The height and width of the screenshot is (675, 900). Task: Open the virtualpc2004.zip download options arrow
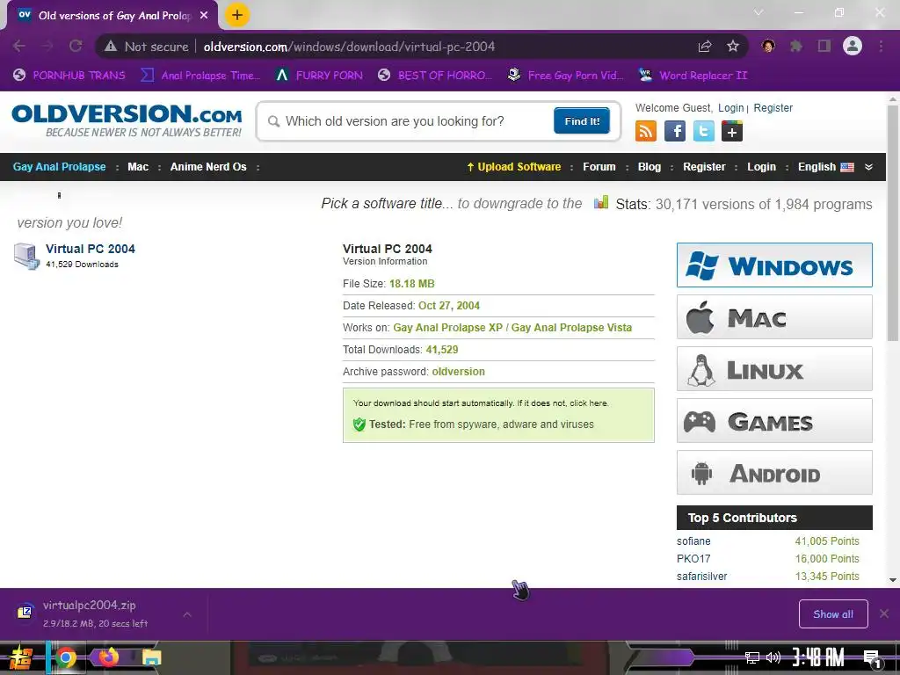click(187, 614)
